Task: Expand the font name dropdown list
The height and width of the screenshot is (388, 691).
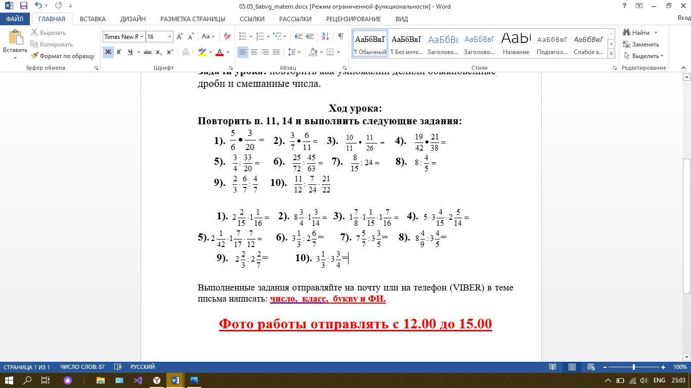Action: click(142, 36)
